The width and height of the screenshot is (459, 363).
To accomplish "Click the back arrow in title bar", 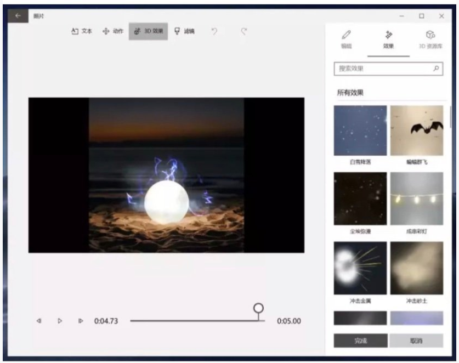I will click(18, 16).
